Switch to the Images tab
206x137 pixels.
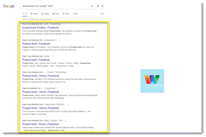point(45,14)
